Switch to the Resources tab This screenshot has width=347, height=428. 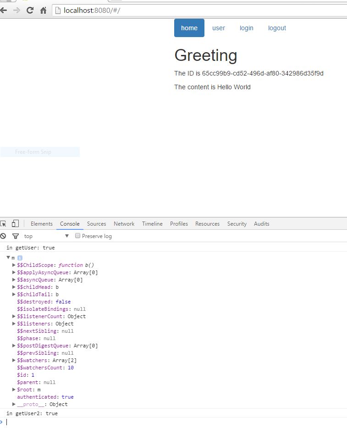(x=207, y=223)
